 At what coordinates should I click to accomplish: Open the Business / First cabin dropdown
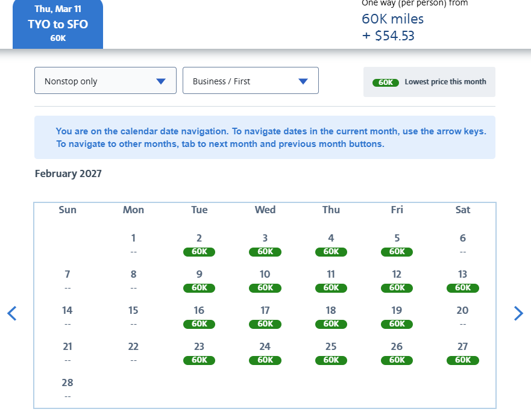tap(251, 81)
